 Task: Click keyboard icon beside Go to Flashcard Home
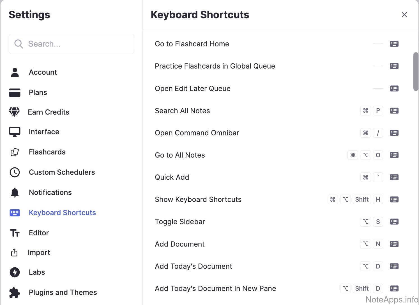(x=394, y=44)
